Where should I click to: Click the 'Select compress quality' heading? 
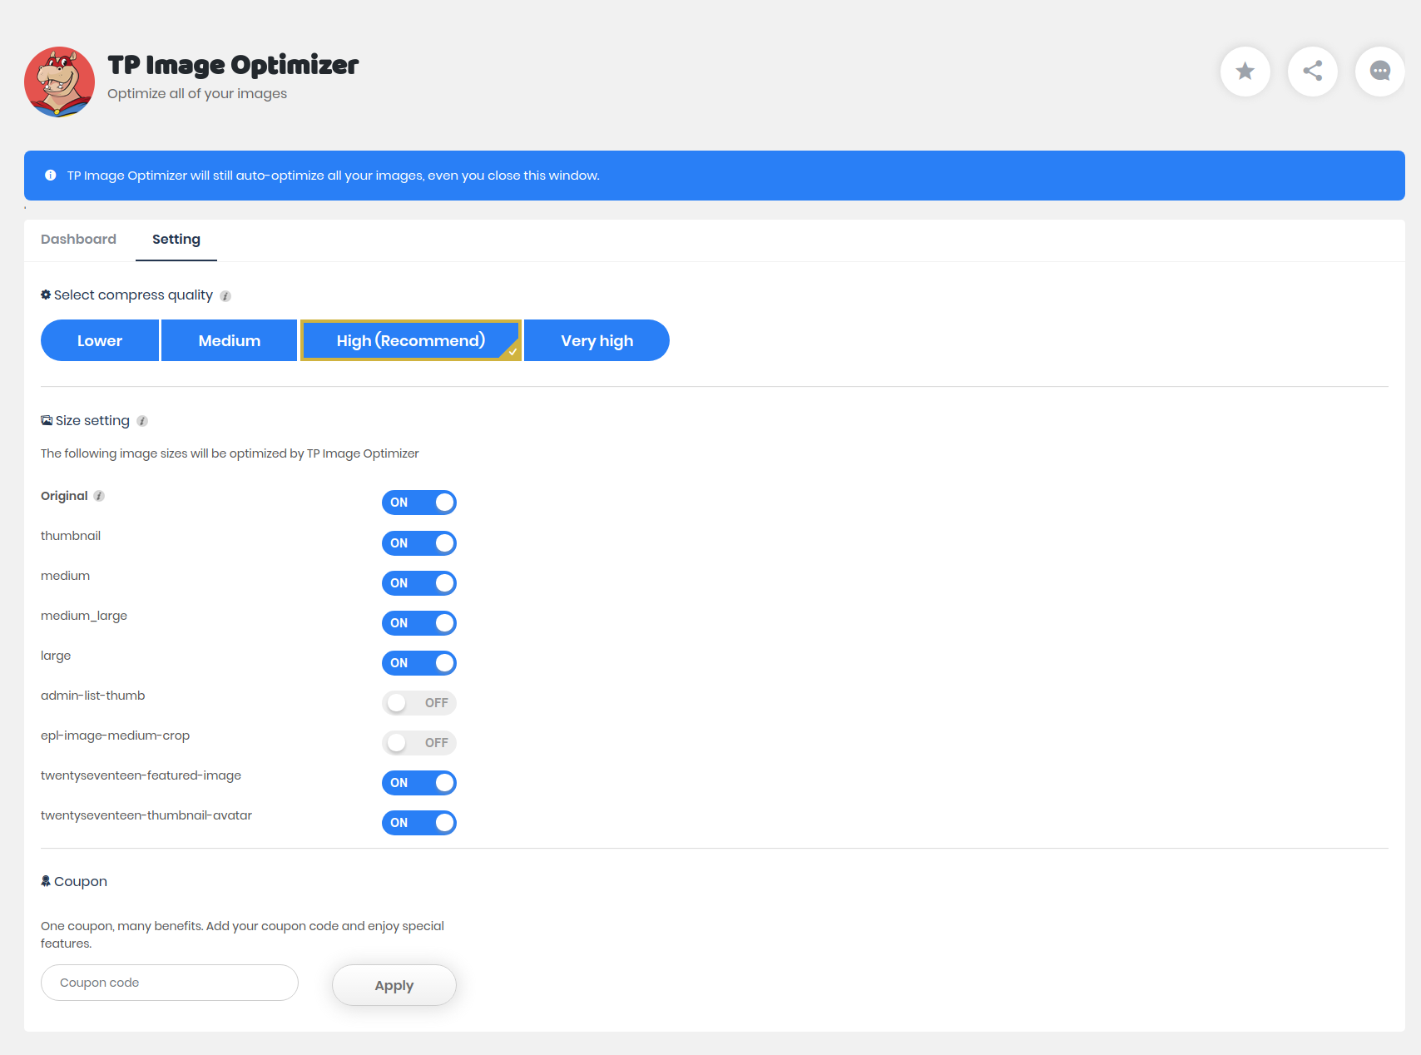133,295
